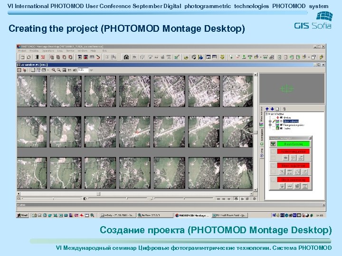Toggle visibility of the Block scheme layer
This screenshot has width=342, height=256.
click(x=281, y=121)
